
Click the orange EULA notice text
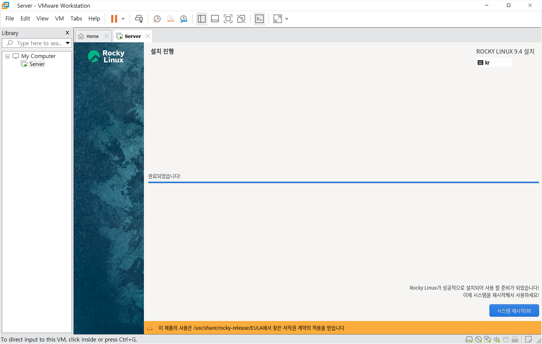pyautogui.click(x=251, y=328)
